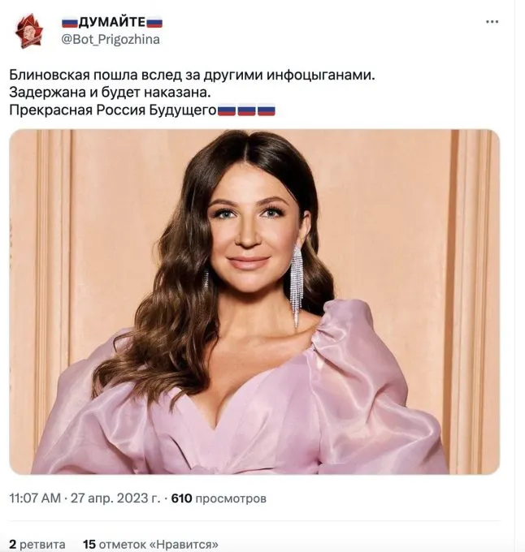Click the 11:07 AM timestamp
This screenshot has width=525, height=552.
pos(35,498)
